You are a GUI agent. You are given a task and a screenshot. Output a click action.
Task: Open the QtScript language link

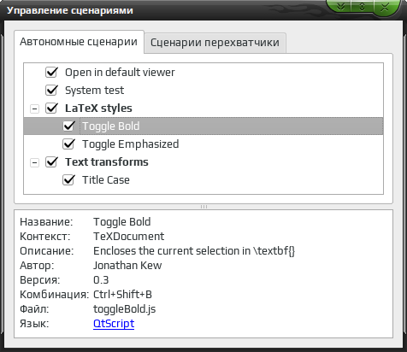[114, 324]
